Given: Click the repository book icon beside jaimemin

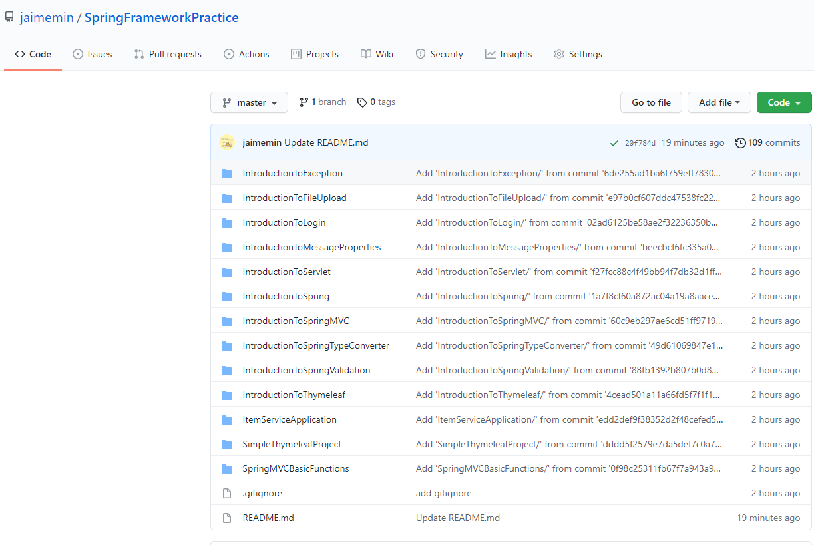Looking at the screenshot, I should point(9,17).
